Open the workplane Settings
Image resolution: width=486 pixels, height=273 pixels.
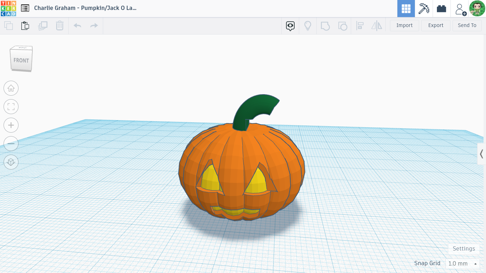tap(464, 248)
